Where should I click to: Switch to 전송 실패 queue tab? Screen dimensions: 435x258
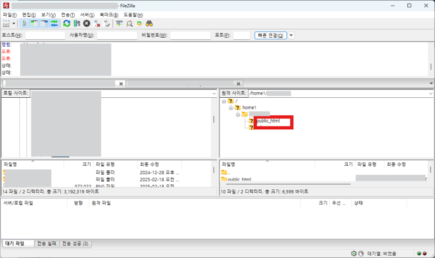tap(47, 243)
